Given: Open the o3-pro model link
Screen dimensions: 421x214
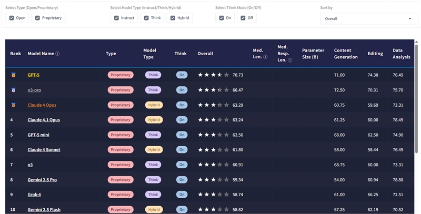Looking at the screenshot, I should tap(34, 90).
